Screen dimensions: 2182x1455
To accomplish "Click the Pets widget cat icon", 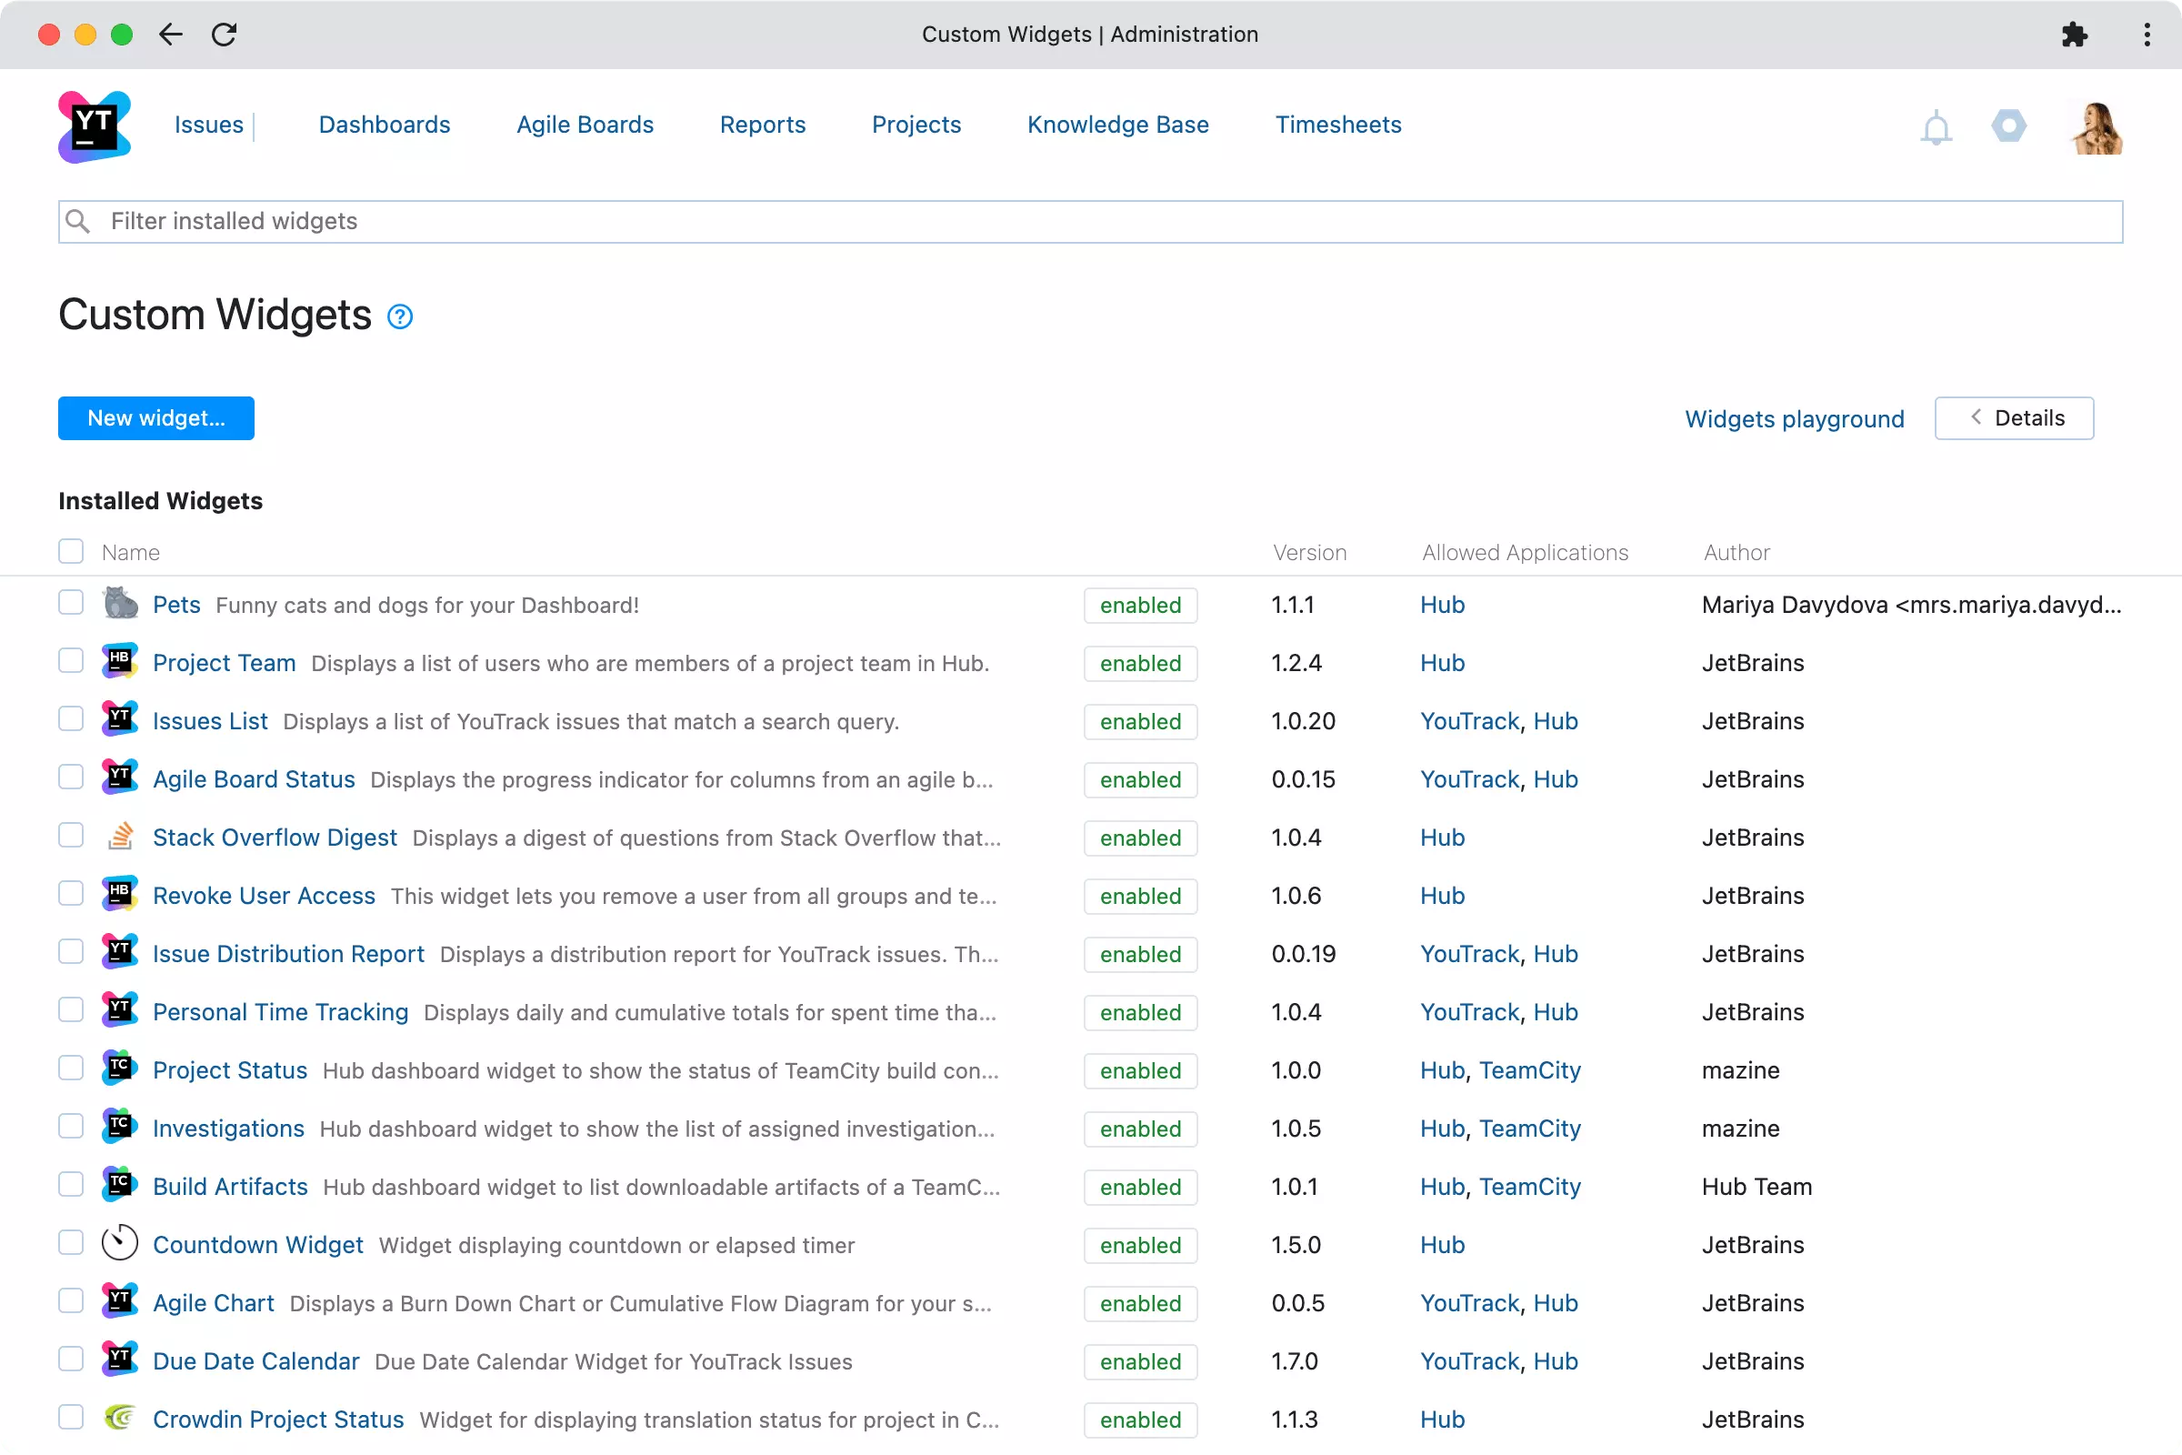I will click(x=120, y=604).
